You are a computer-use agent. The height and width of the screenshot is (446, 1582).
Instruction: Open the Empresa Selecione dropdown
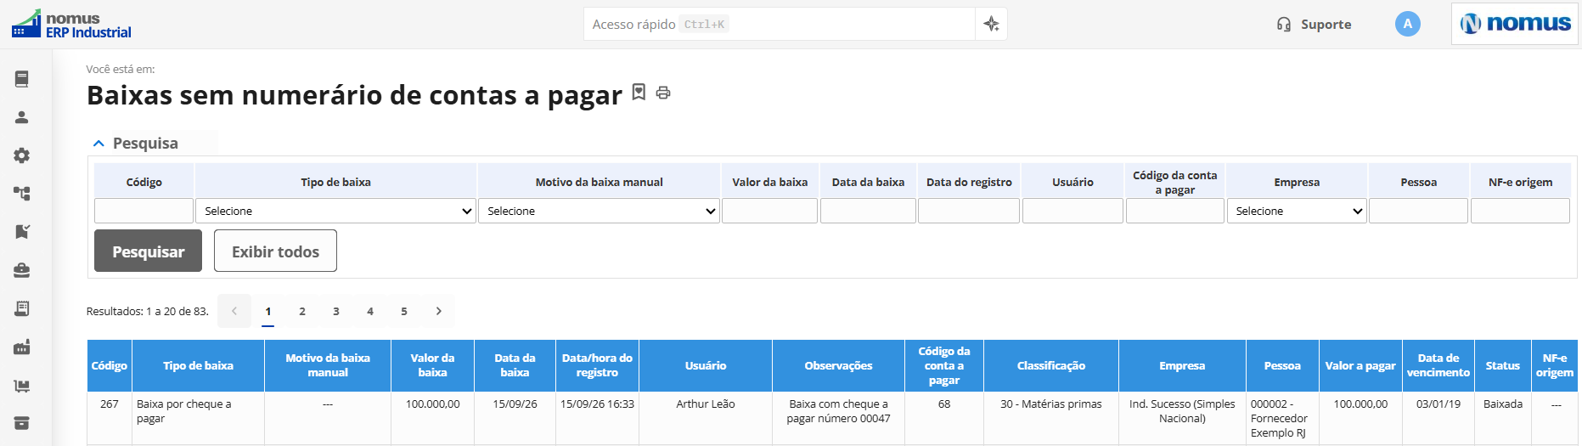coord(1297,211)
